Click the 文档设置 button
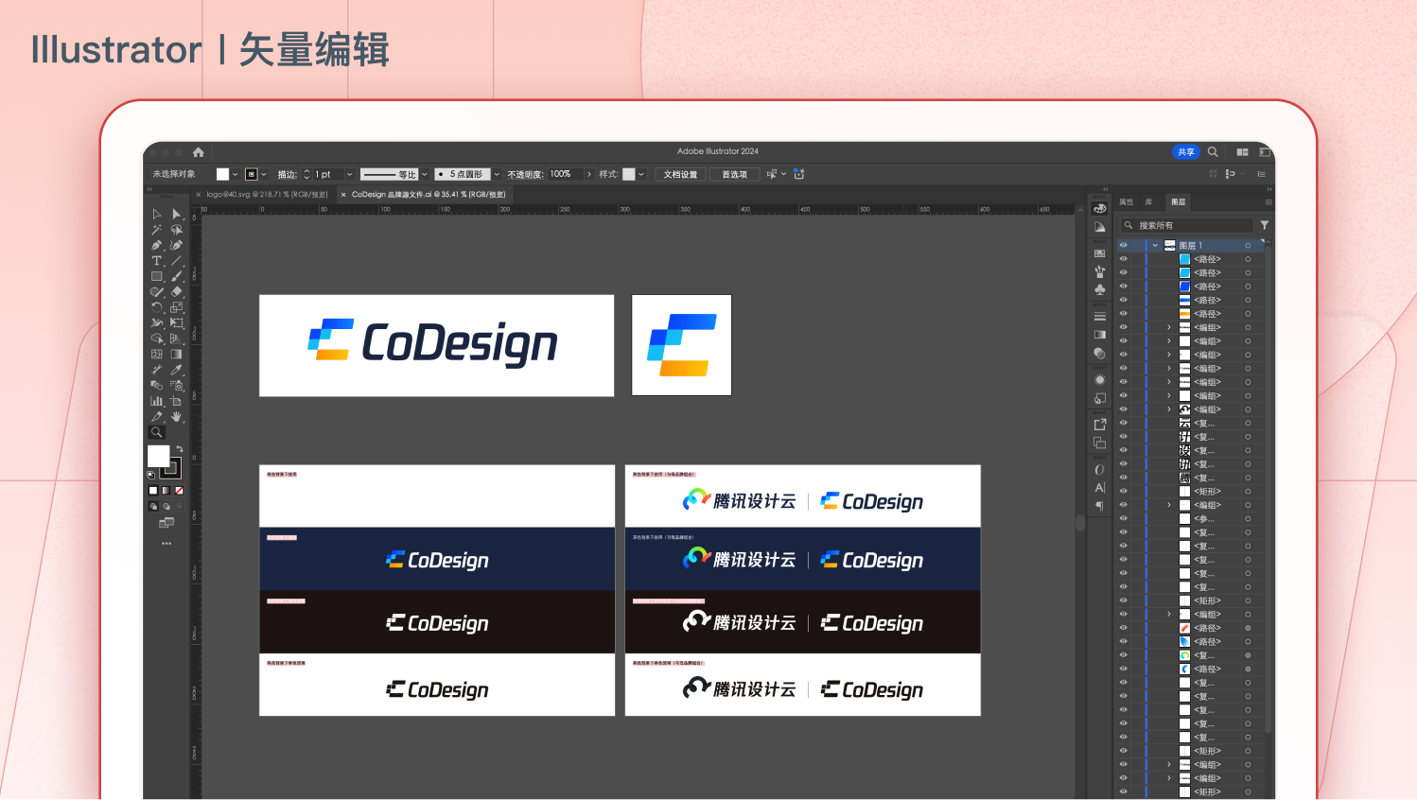 (680, 174)
